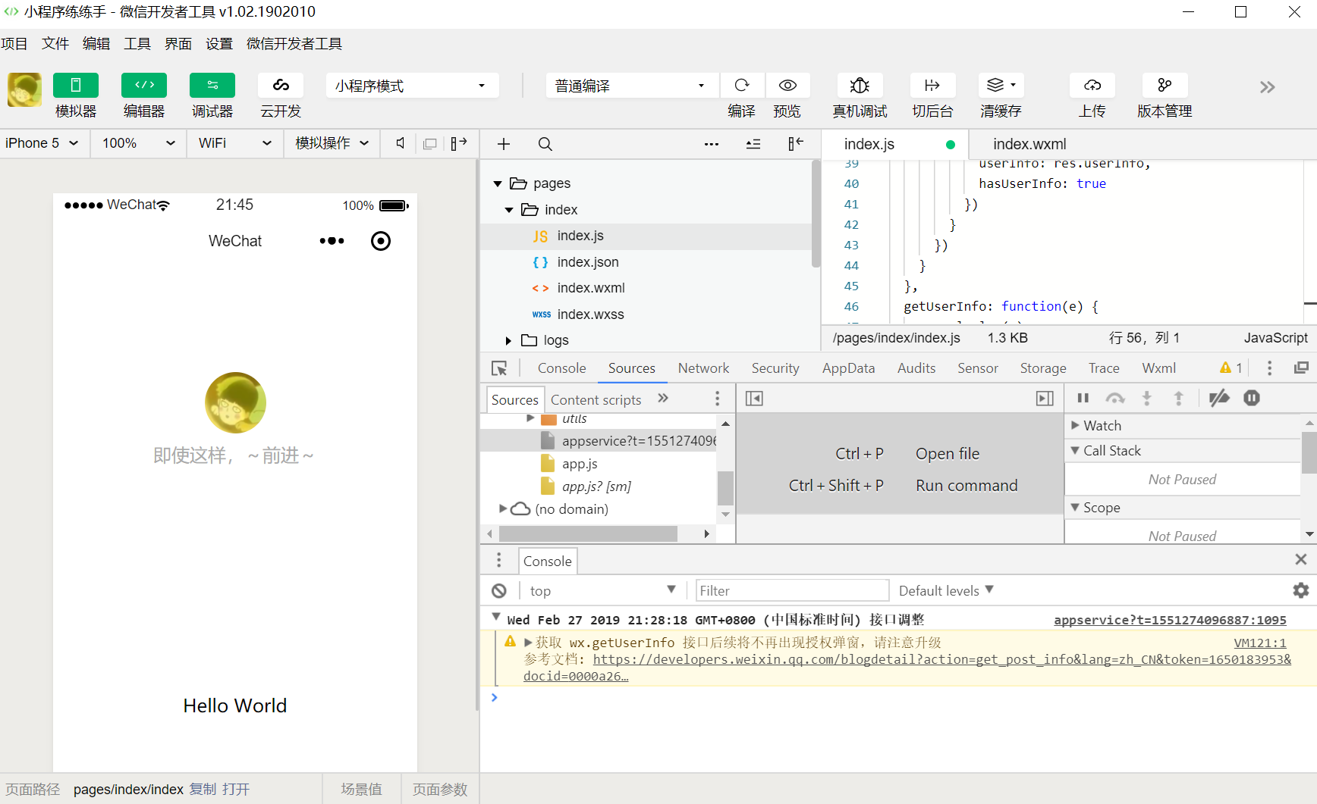The height and width of the screenshot is (804, 1317).
Task: Detach the simulator window icon
Action: pyautogui.click(x=430, y=144)
